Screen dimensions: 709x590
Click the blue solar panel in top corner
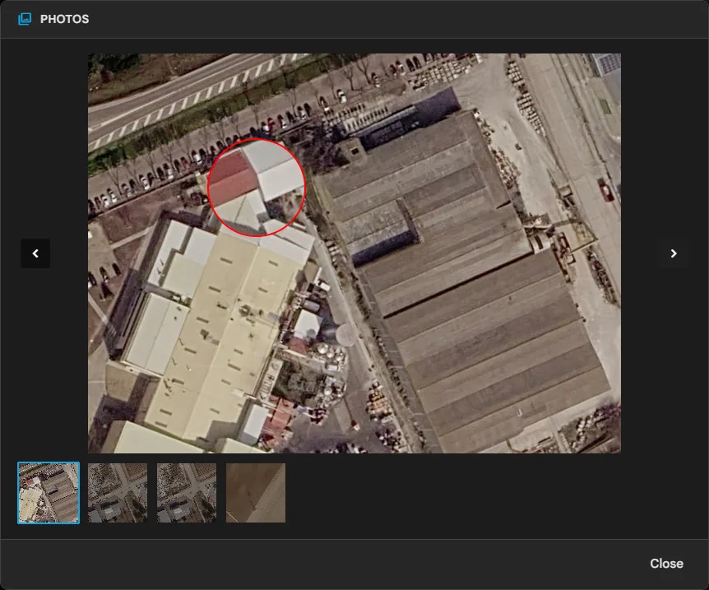point(606,63)
